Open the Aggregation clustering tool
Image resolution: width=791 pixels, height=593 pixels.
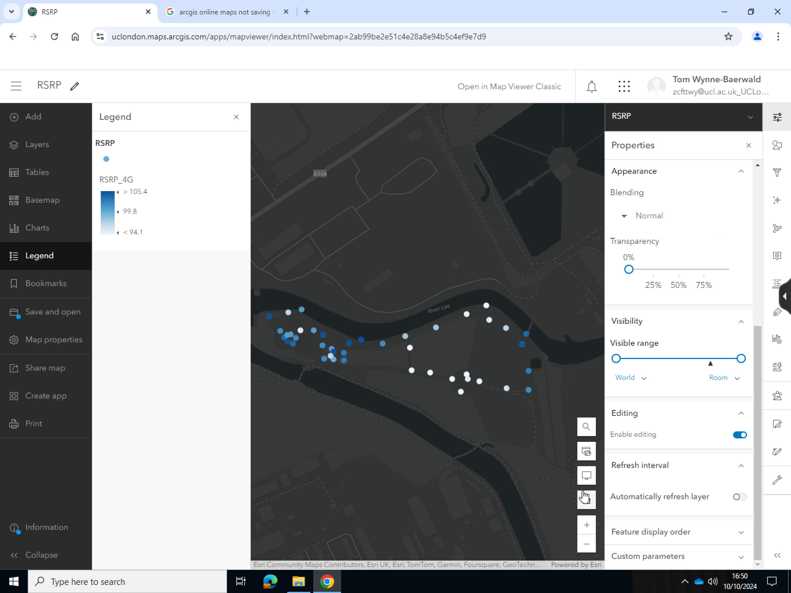[x=777, y=228]
